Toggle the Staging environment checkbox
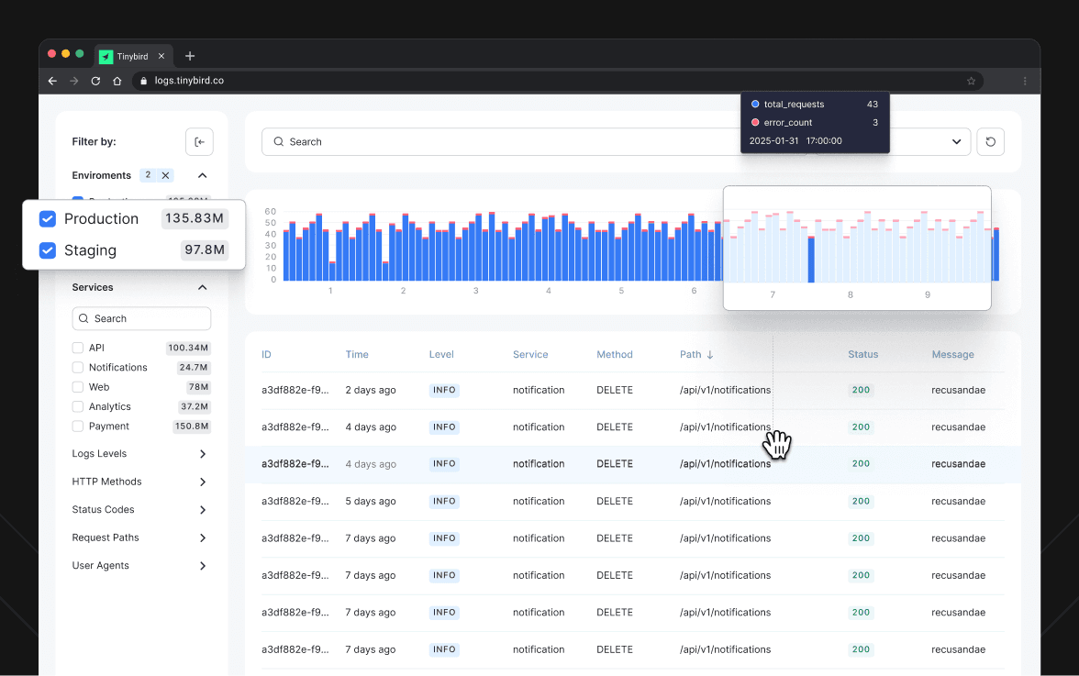1079x676 pixels. (48, 250)
